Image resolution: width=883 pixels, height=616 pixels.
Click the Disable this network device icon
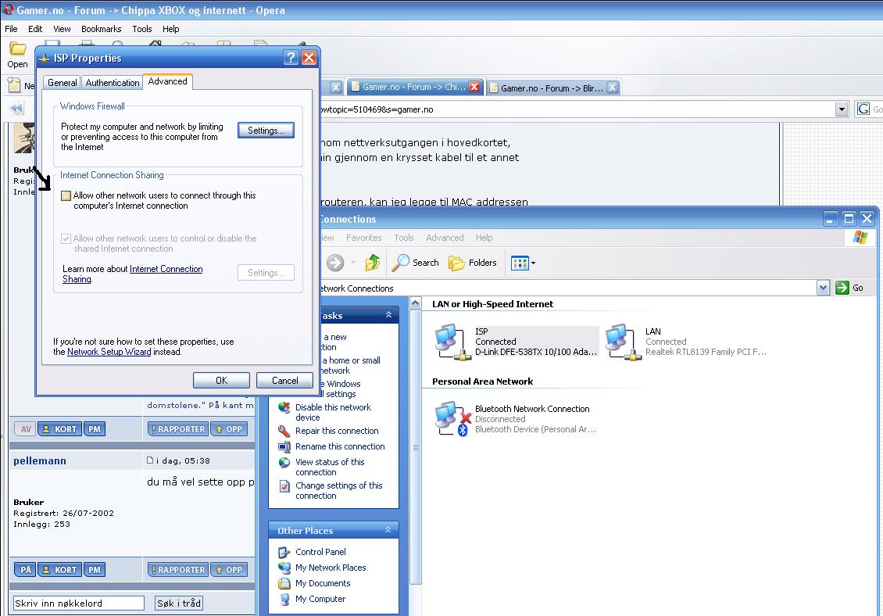(x=284, y=407)
